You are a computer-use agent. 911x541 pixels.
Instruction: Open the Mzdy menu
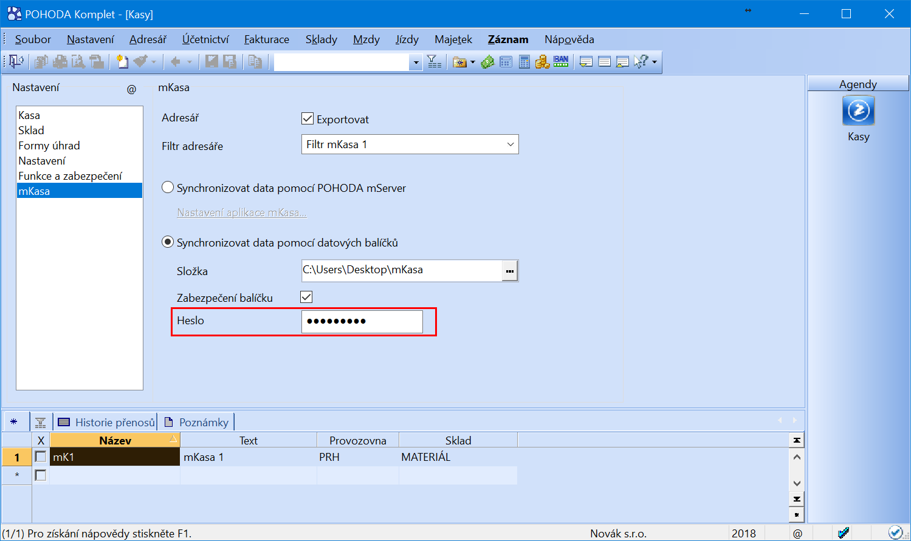[x=366, y=39]
